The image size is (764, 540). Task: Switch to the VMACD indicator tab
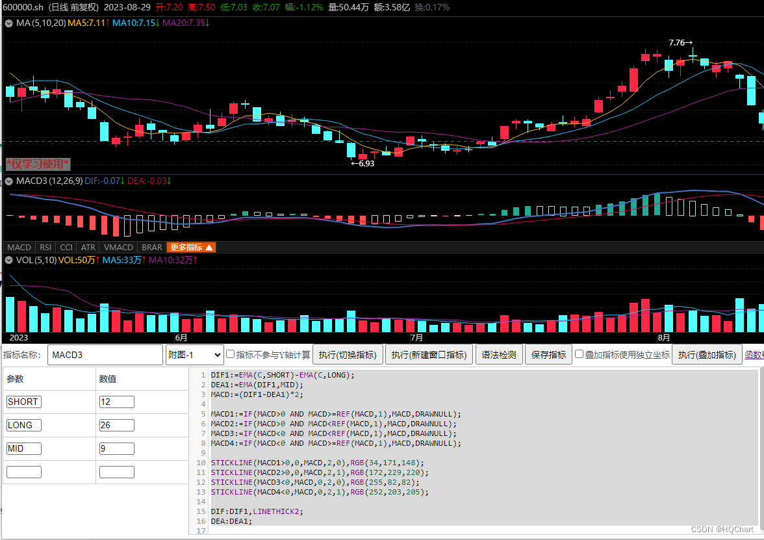[x=118, y=248]
